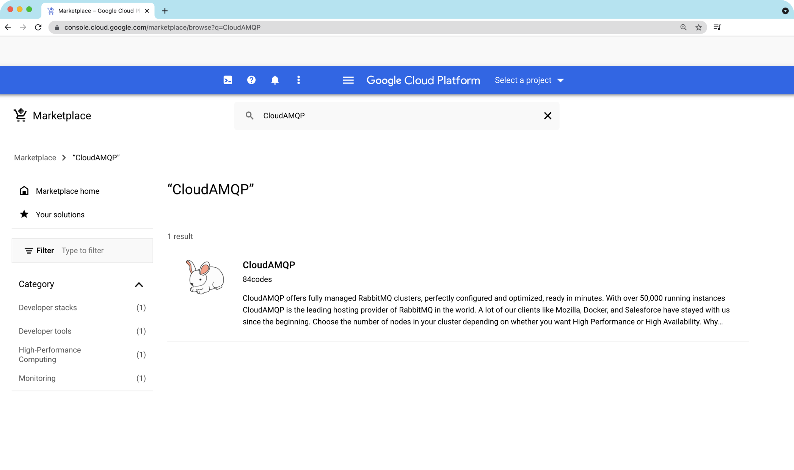Expand the Select a project dropdown
The width and height of the screenshot is (794, 470).
(528, 80)
